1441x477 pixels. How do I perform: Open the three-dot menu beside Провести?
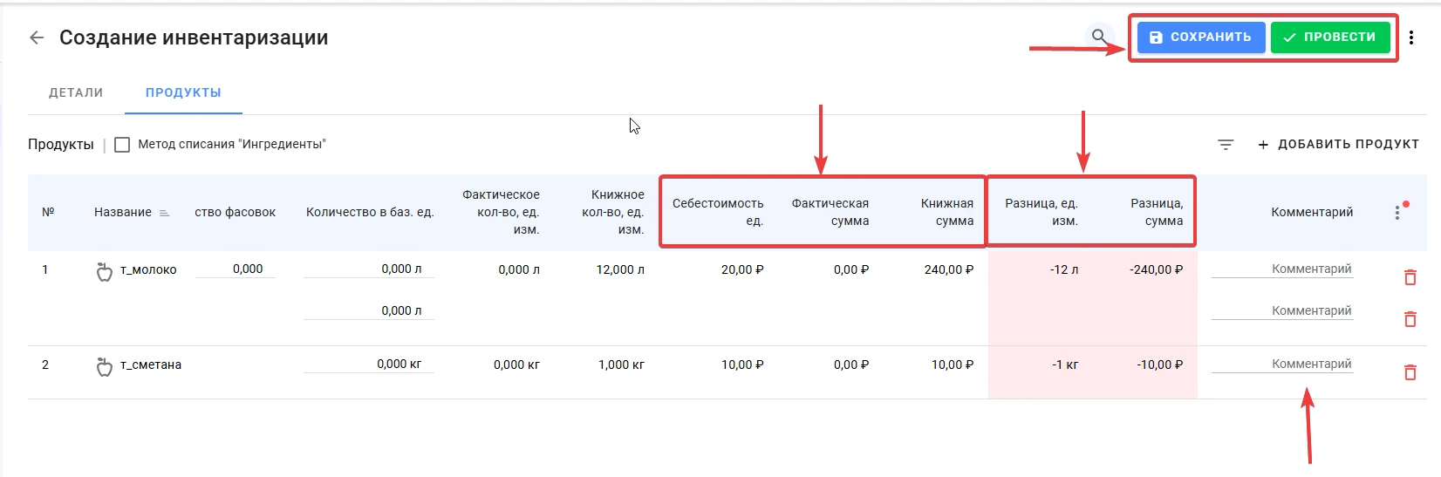(1411, 37)
